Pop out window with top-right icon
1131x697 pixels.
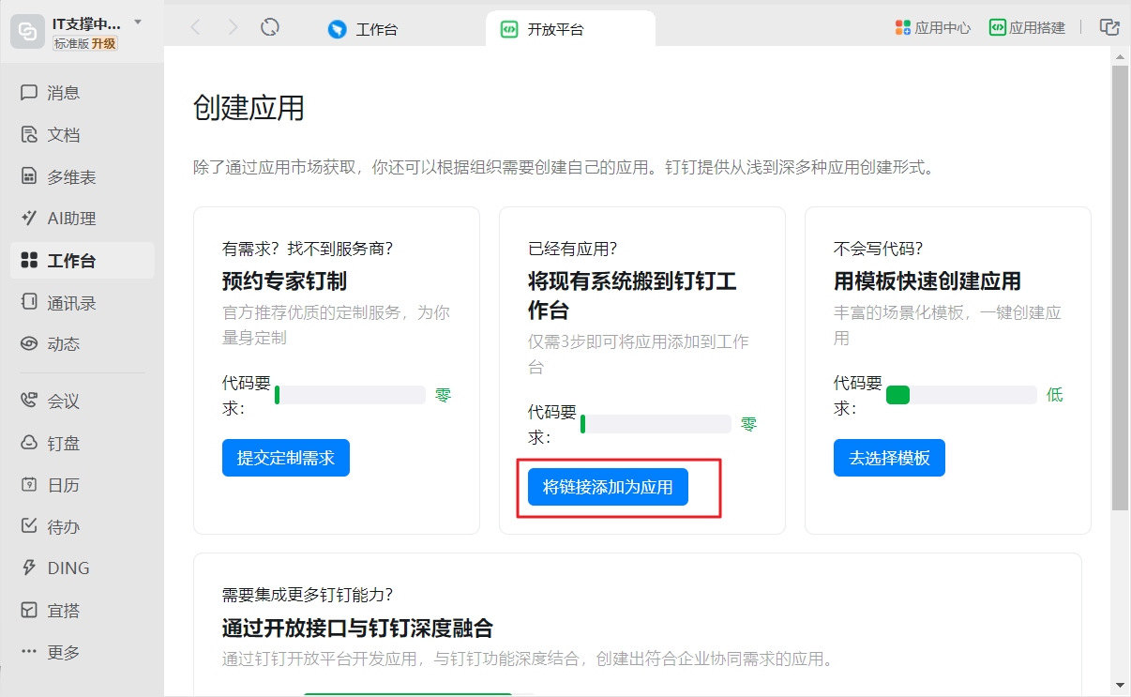pos(1110,28)
